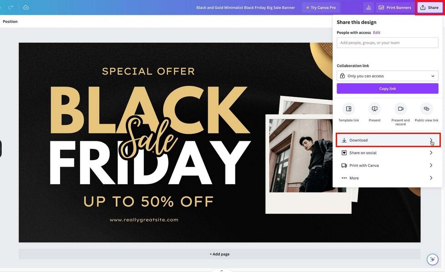Click Edit next to People with access
Screen dimensions: 445x272
(377, 33)
